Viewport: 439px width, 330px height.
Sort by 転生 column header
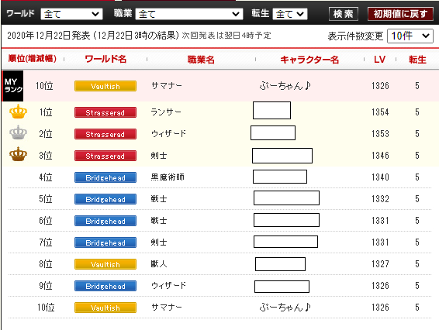[417, 60]
